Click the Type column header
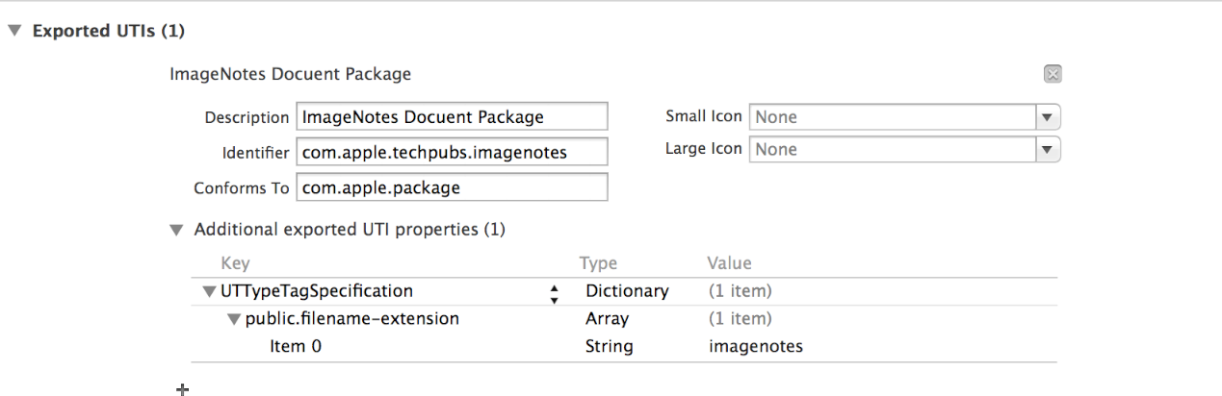This screenshot has height=396, width=1222. click(x=598, y=263)
